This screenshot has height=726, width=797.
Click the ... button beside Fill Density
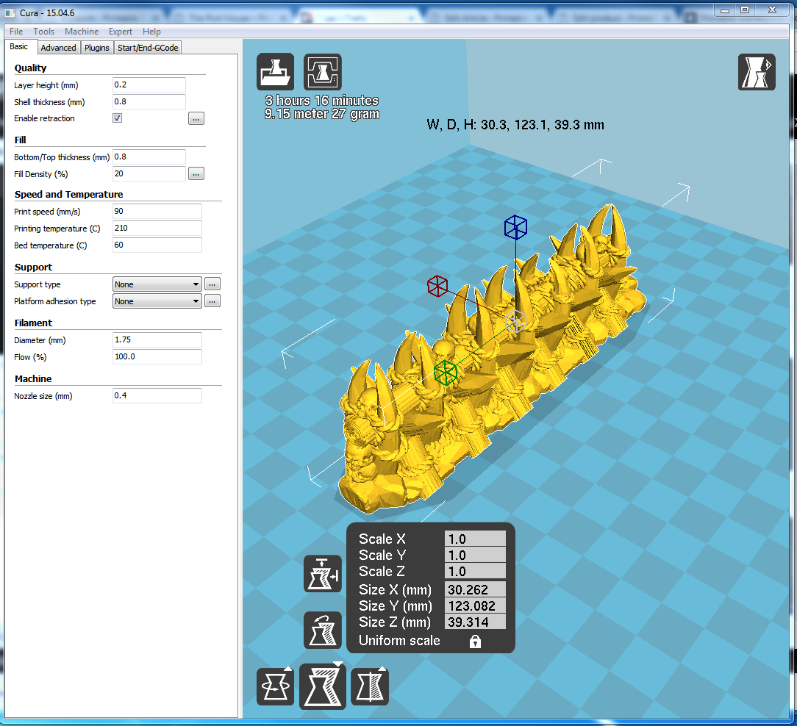coord(196,174)
